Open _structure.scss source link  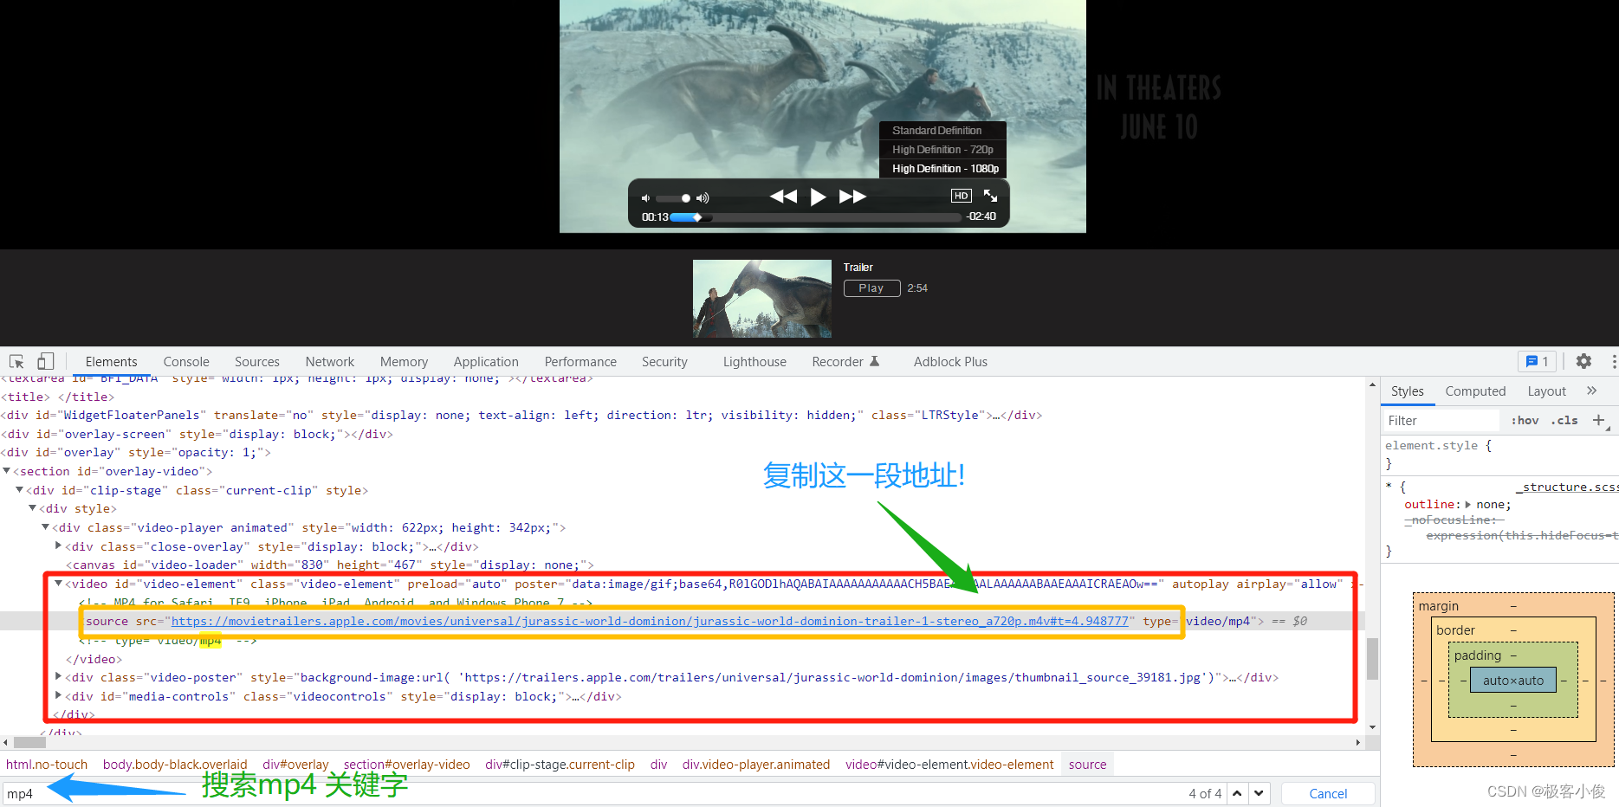[1566, 487]
